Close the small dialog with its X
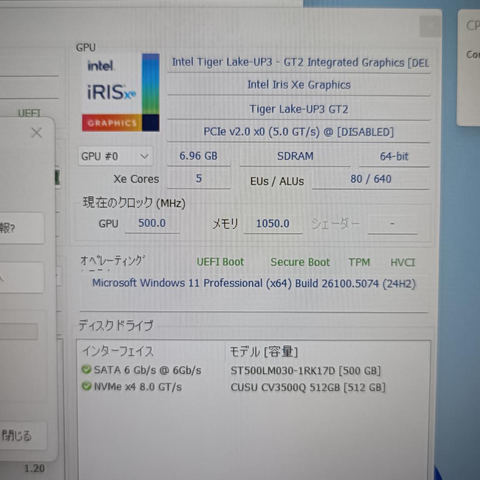 pyautogui.click(x=37, y=133)
